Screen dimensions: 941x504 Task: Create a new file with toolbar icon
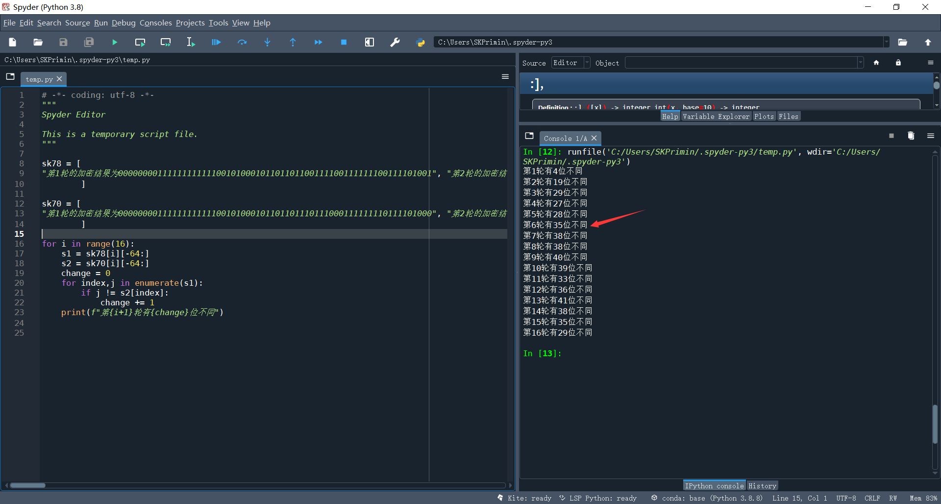coord(13,42)
